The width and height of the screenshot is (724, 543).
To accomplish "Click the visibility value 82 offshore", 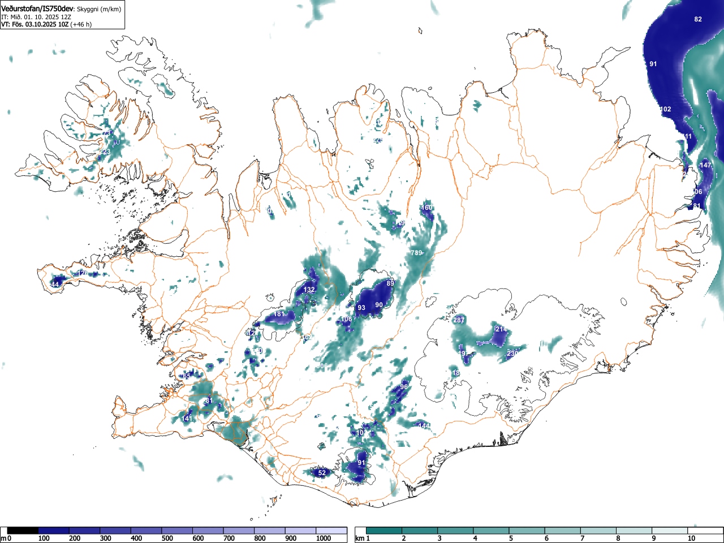I will [x=698, y=19].
